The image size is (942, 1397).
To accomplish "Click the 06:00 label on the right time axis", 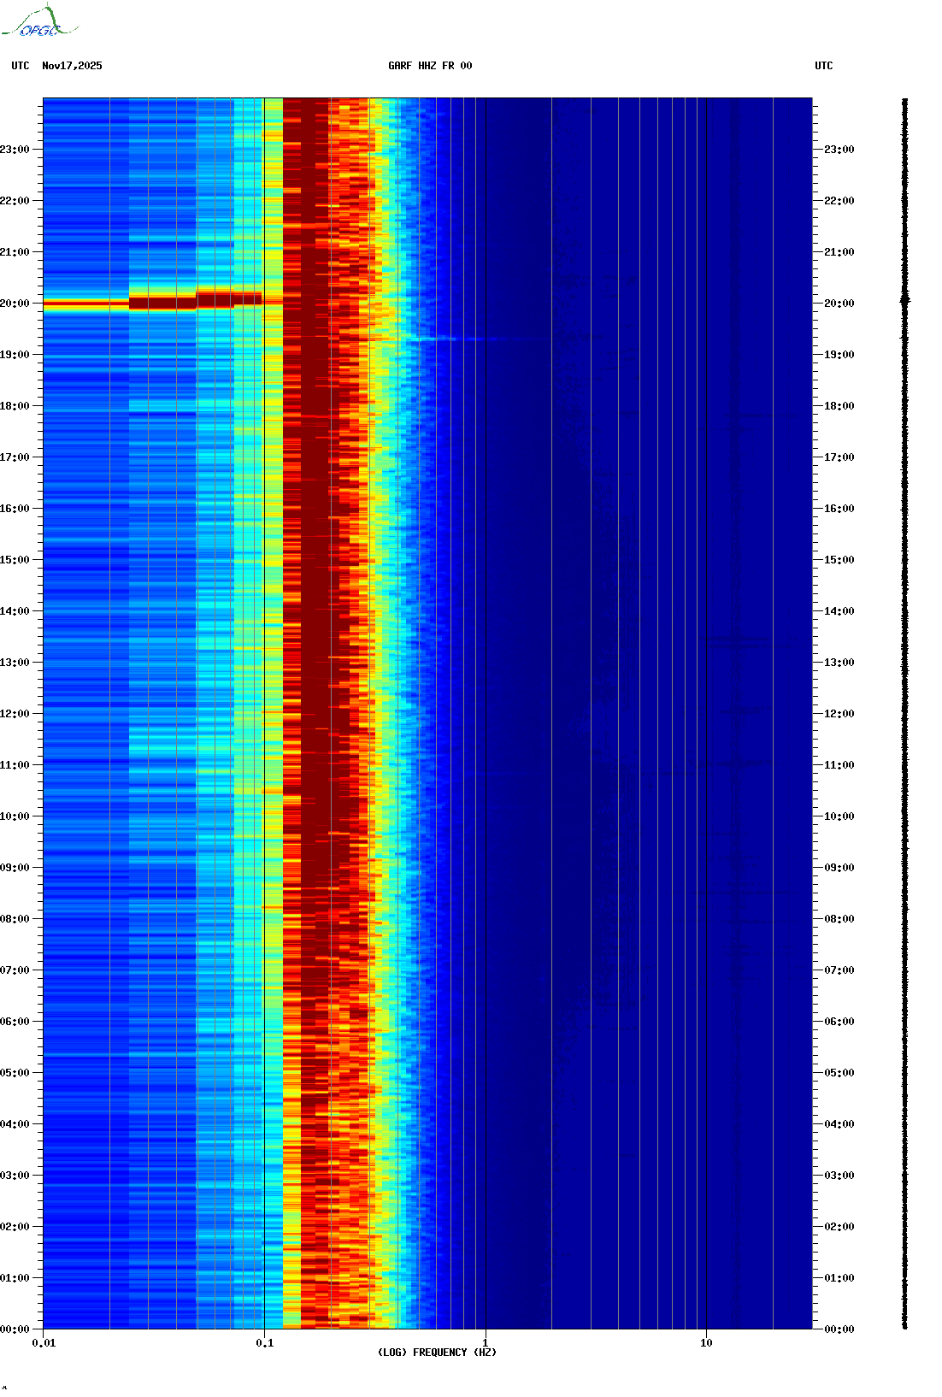I will (839, 1022).
